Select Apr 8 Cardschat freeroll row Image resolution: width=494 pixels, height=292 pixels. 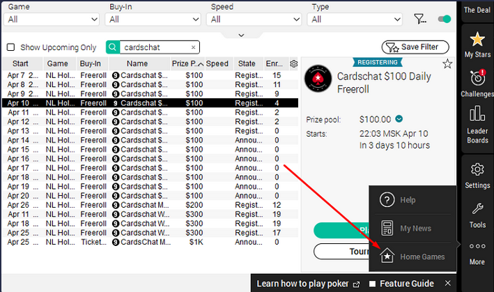[150, 84]
